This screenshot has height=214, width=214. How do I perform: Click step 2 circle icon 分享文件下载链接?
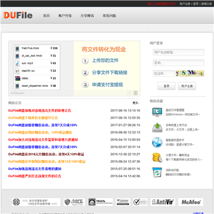click(x=85, y=73)
